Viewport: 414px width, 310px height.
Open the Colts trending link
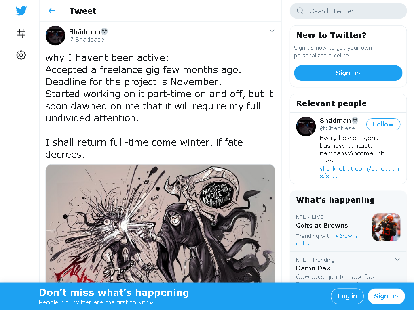(x=302, y=243)
